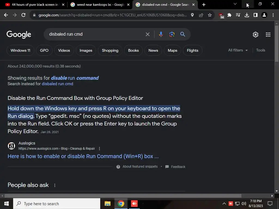Clear the Google search box with X
The image size is (279, 209).
point(147,34)
